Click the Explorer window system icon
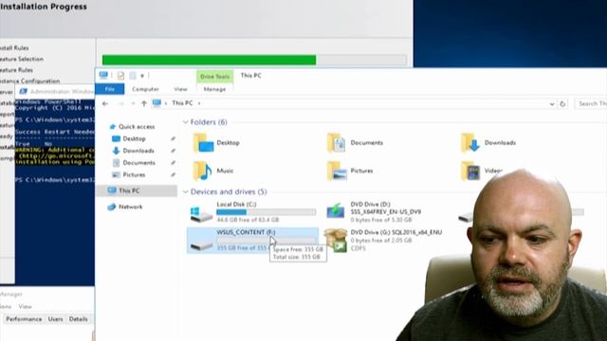 103,75
